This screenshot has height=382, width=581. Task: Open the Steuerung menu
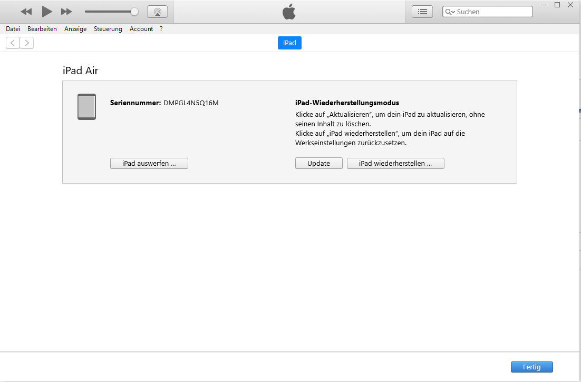pyautogui.click(x=108, y=29)
